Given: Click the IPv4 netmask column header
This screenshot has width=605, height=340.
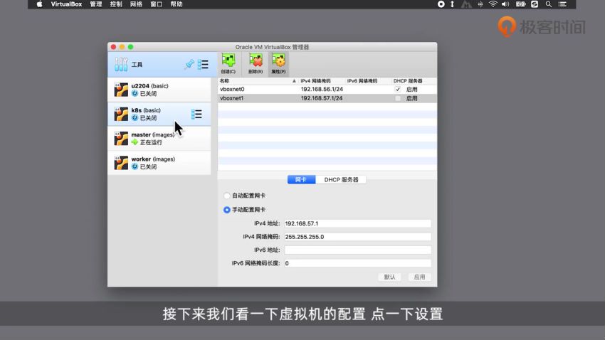Looking at the screenshot, I should click(x=322, y=81).
